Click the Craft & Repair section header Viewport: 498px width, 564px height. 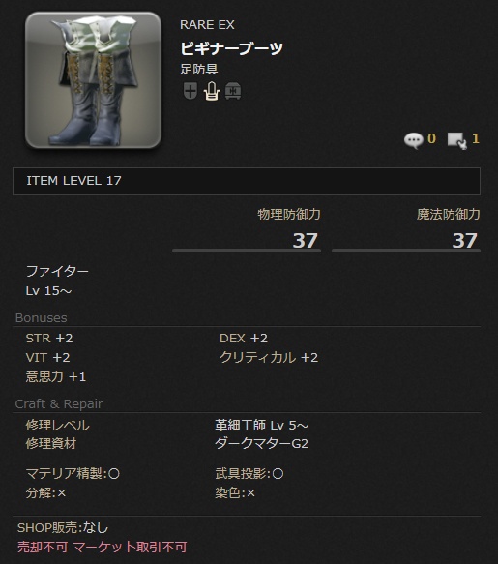tap(59, 404)
